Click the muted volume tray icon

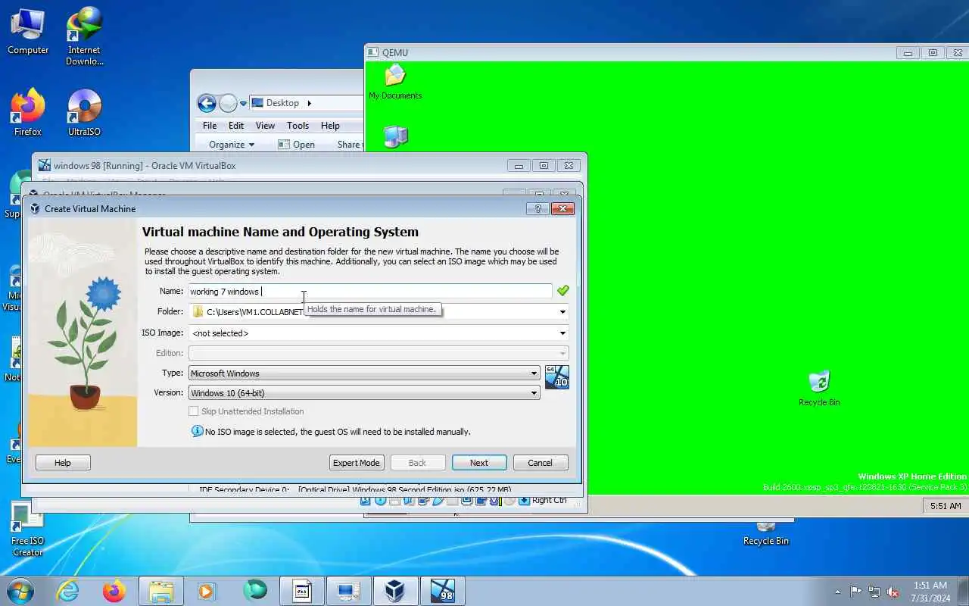coord(893,592)
